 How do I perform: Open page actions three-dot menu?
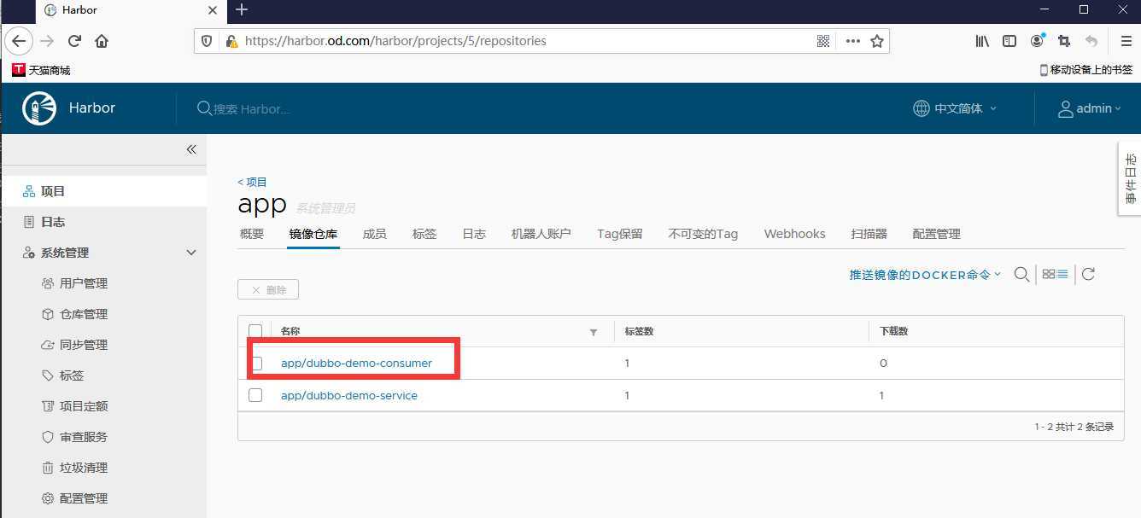[852, 41]
